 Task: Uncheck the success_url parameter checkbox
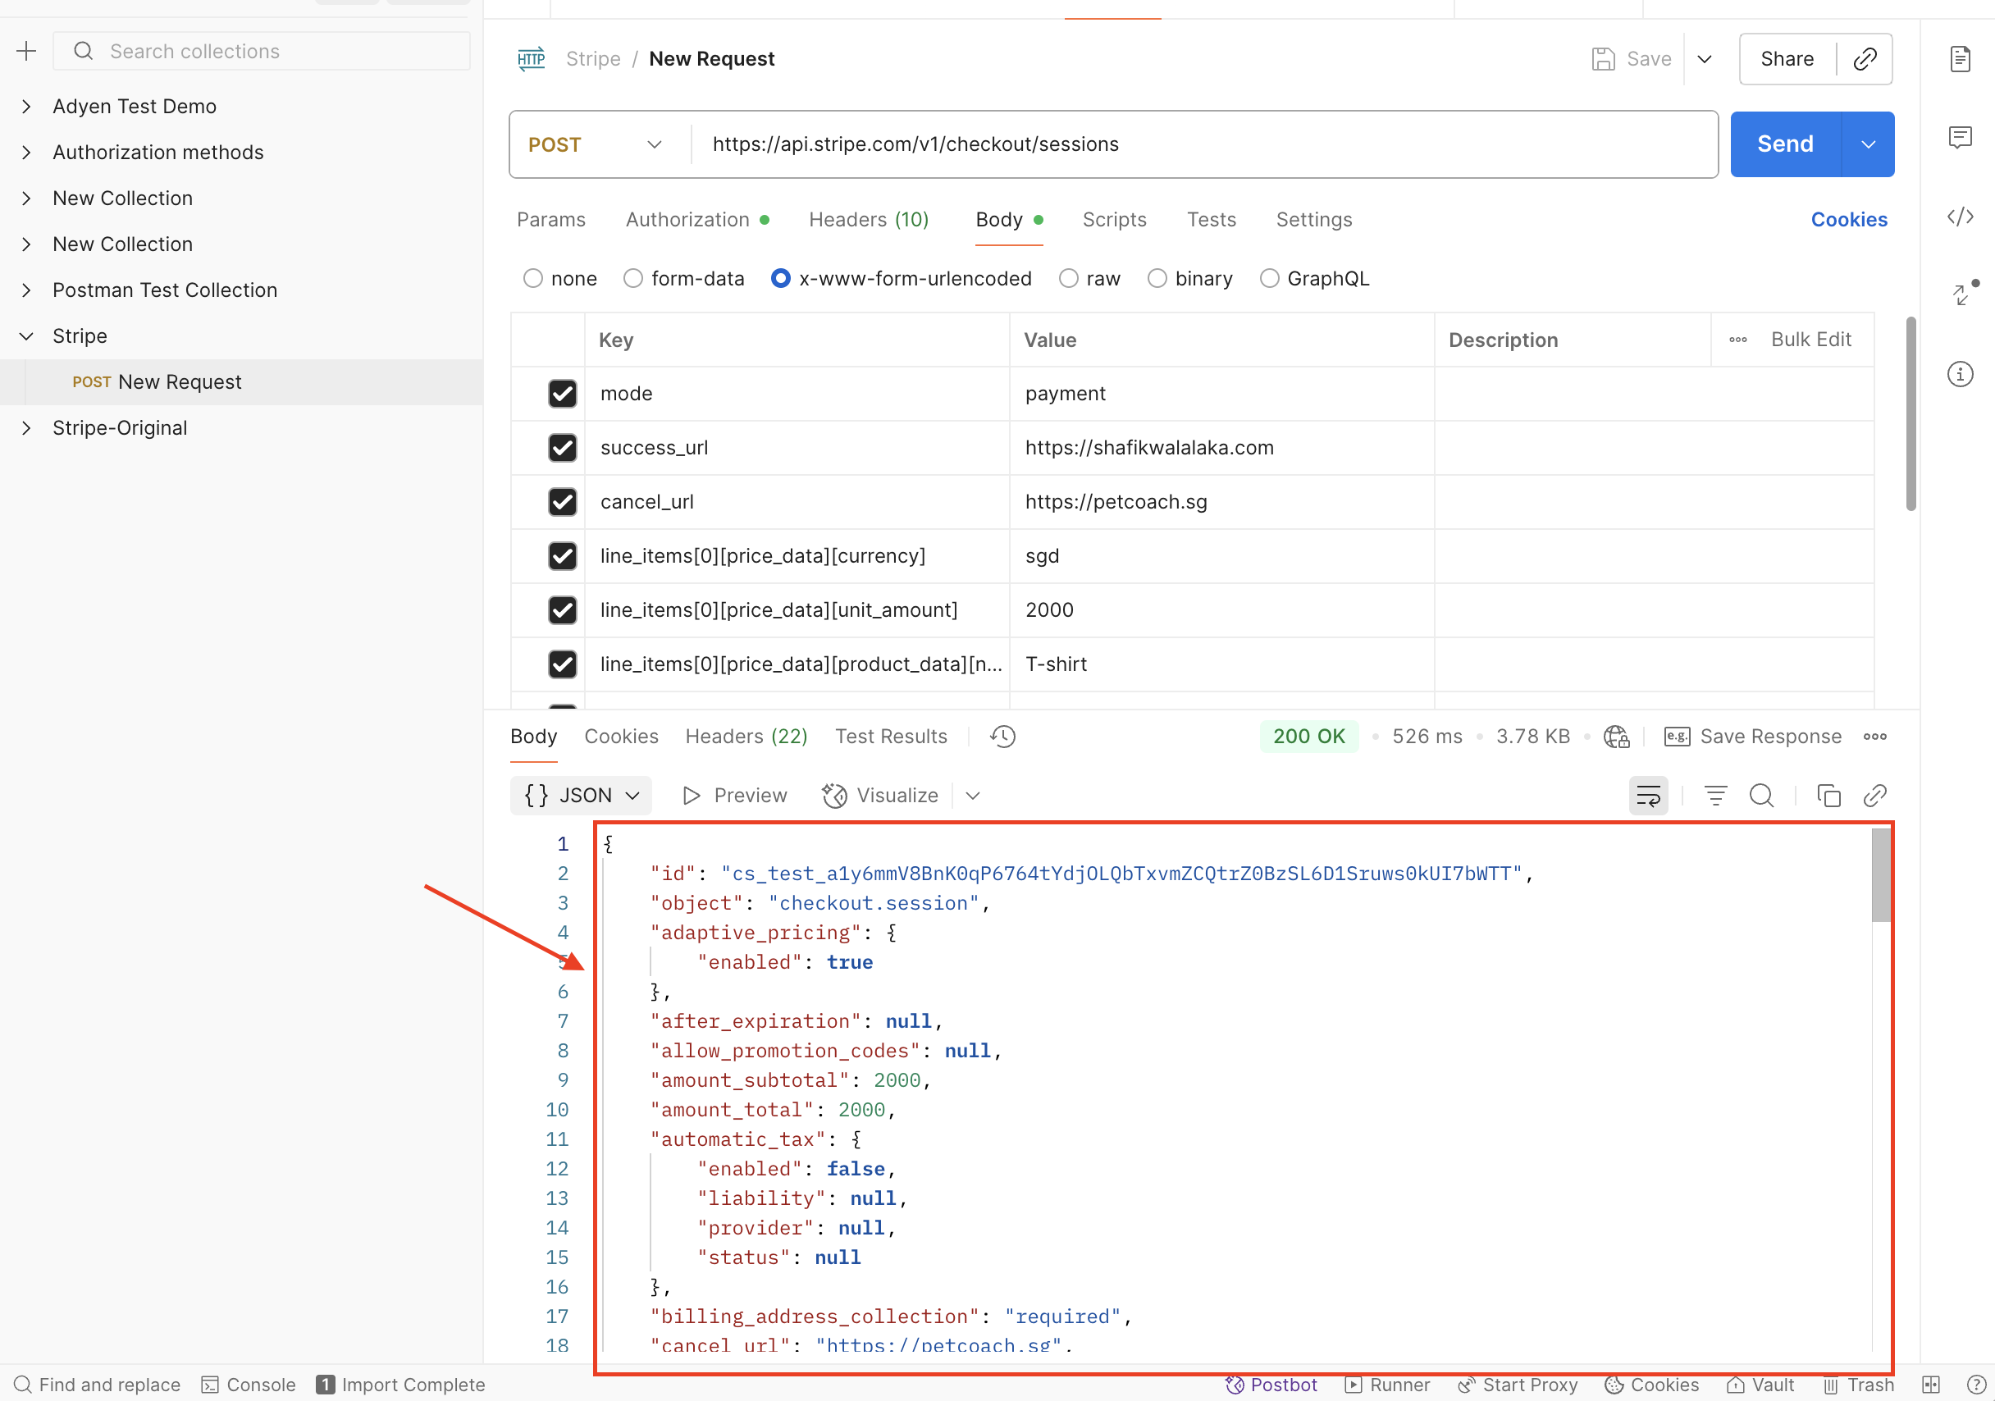click(562, 448)
